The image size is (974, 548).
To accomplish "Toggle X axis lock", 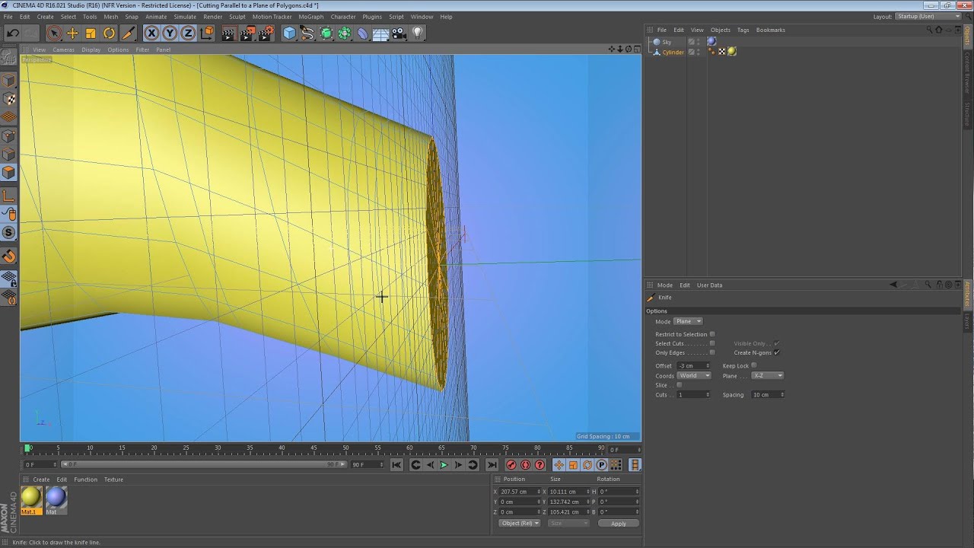I will [151, 33].
